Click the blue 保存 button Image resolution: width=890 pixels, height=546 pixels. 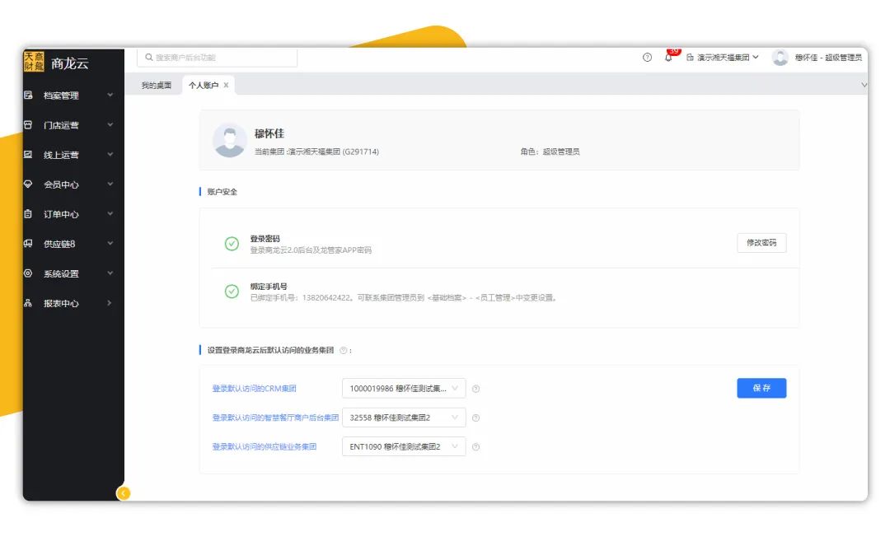761,388
